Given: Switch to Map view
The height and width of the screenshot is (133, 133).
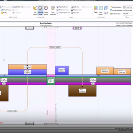Looking at the screenshot, I should (75, 13).
